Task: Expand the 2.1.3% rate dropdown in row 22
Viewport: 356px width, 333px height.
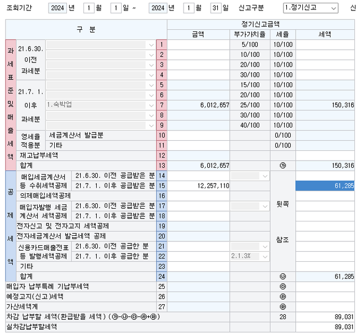Action: pyautogui.click(x=264, y=256)
